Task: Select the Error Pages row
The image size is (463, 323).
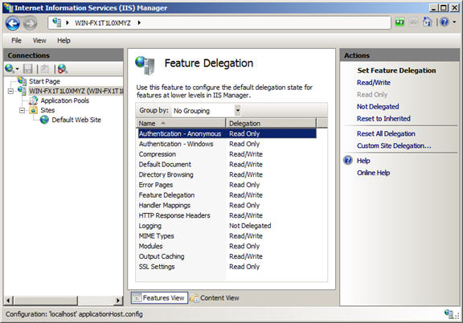Action: click(x=227, y=185)
